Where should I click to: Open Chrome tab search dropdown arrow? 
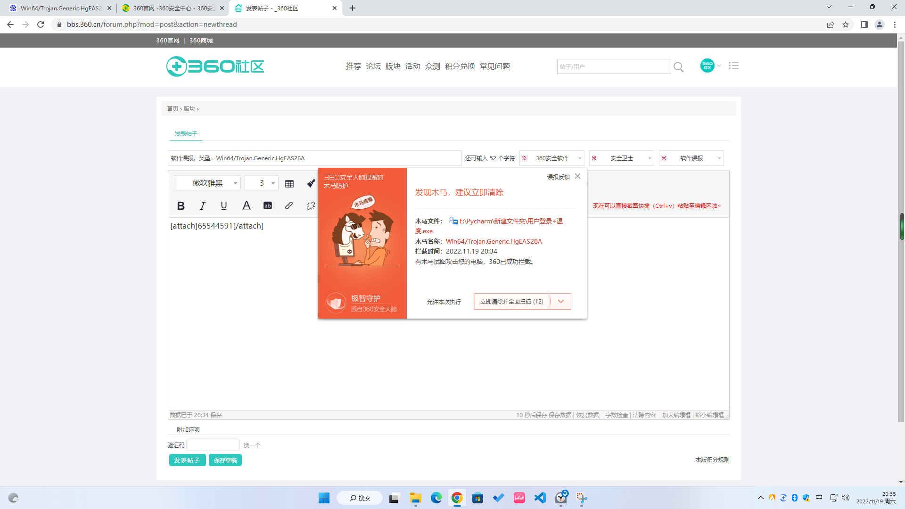point(829,7)
